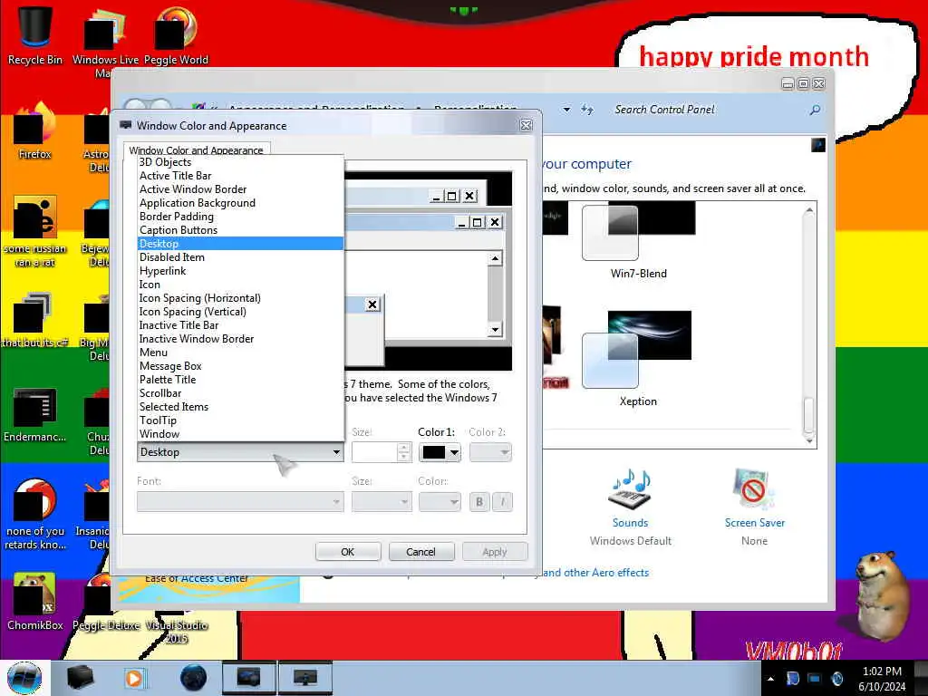The width and height of the screenshot is (928, 696).
Task: Pick Disabled Item in the list
Action: tap(240, 257)
